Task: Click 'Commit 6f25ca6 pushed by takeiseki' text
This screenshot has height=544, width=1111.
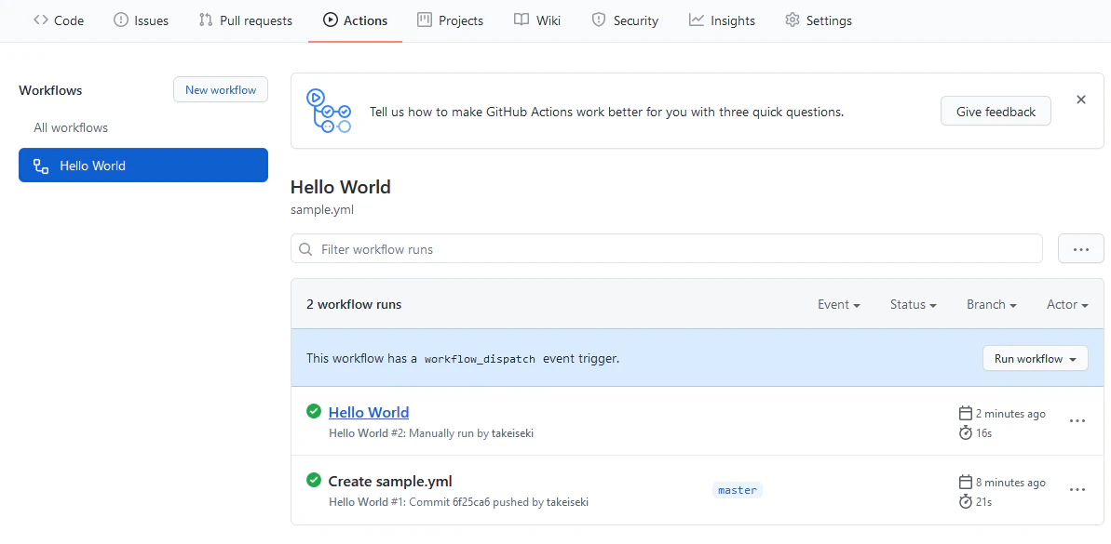Action: pos(499,502)
